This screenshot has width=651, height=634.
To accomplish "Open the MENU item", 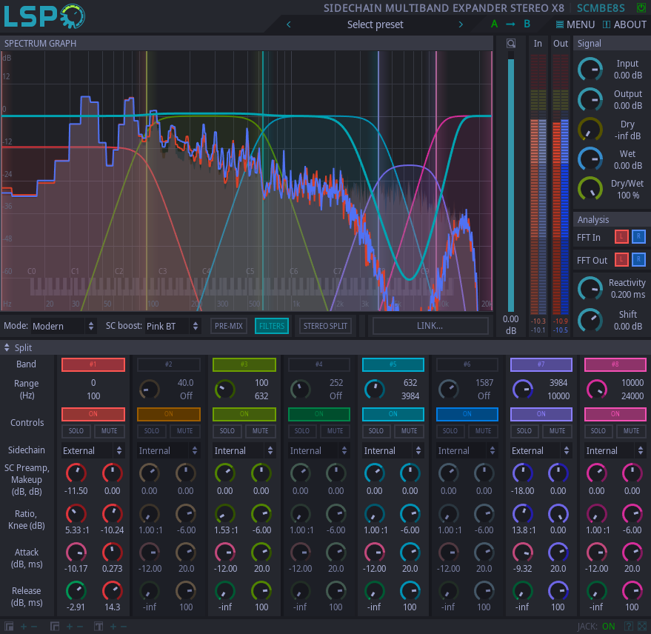I will (x=575, y=24).
